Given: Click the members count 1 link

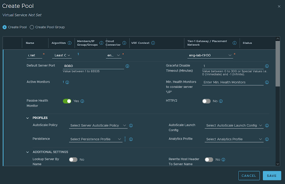Looking at the screenshot, I should pos(78,54).
